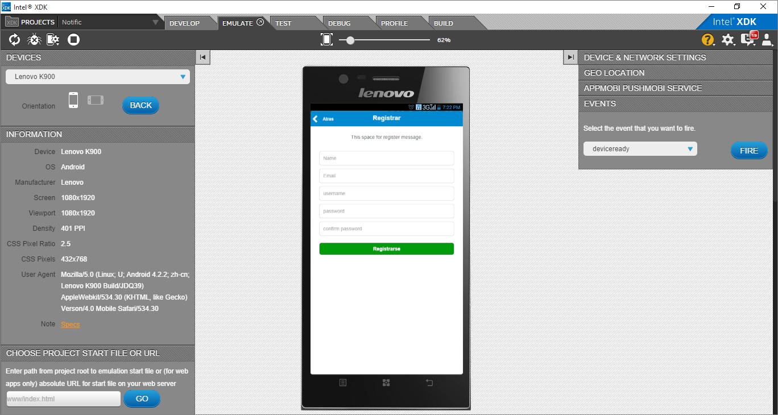Viewport: 778px width, 415px height.
Task: Click the Projects label
Action: point(38,22)
